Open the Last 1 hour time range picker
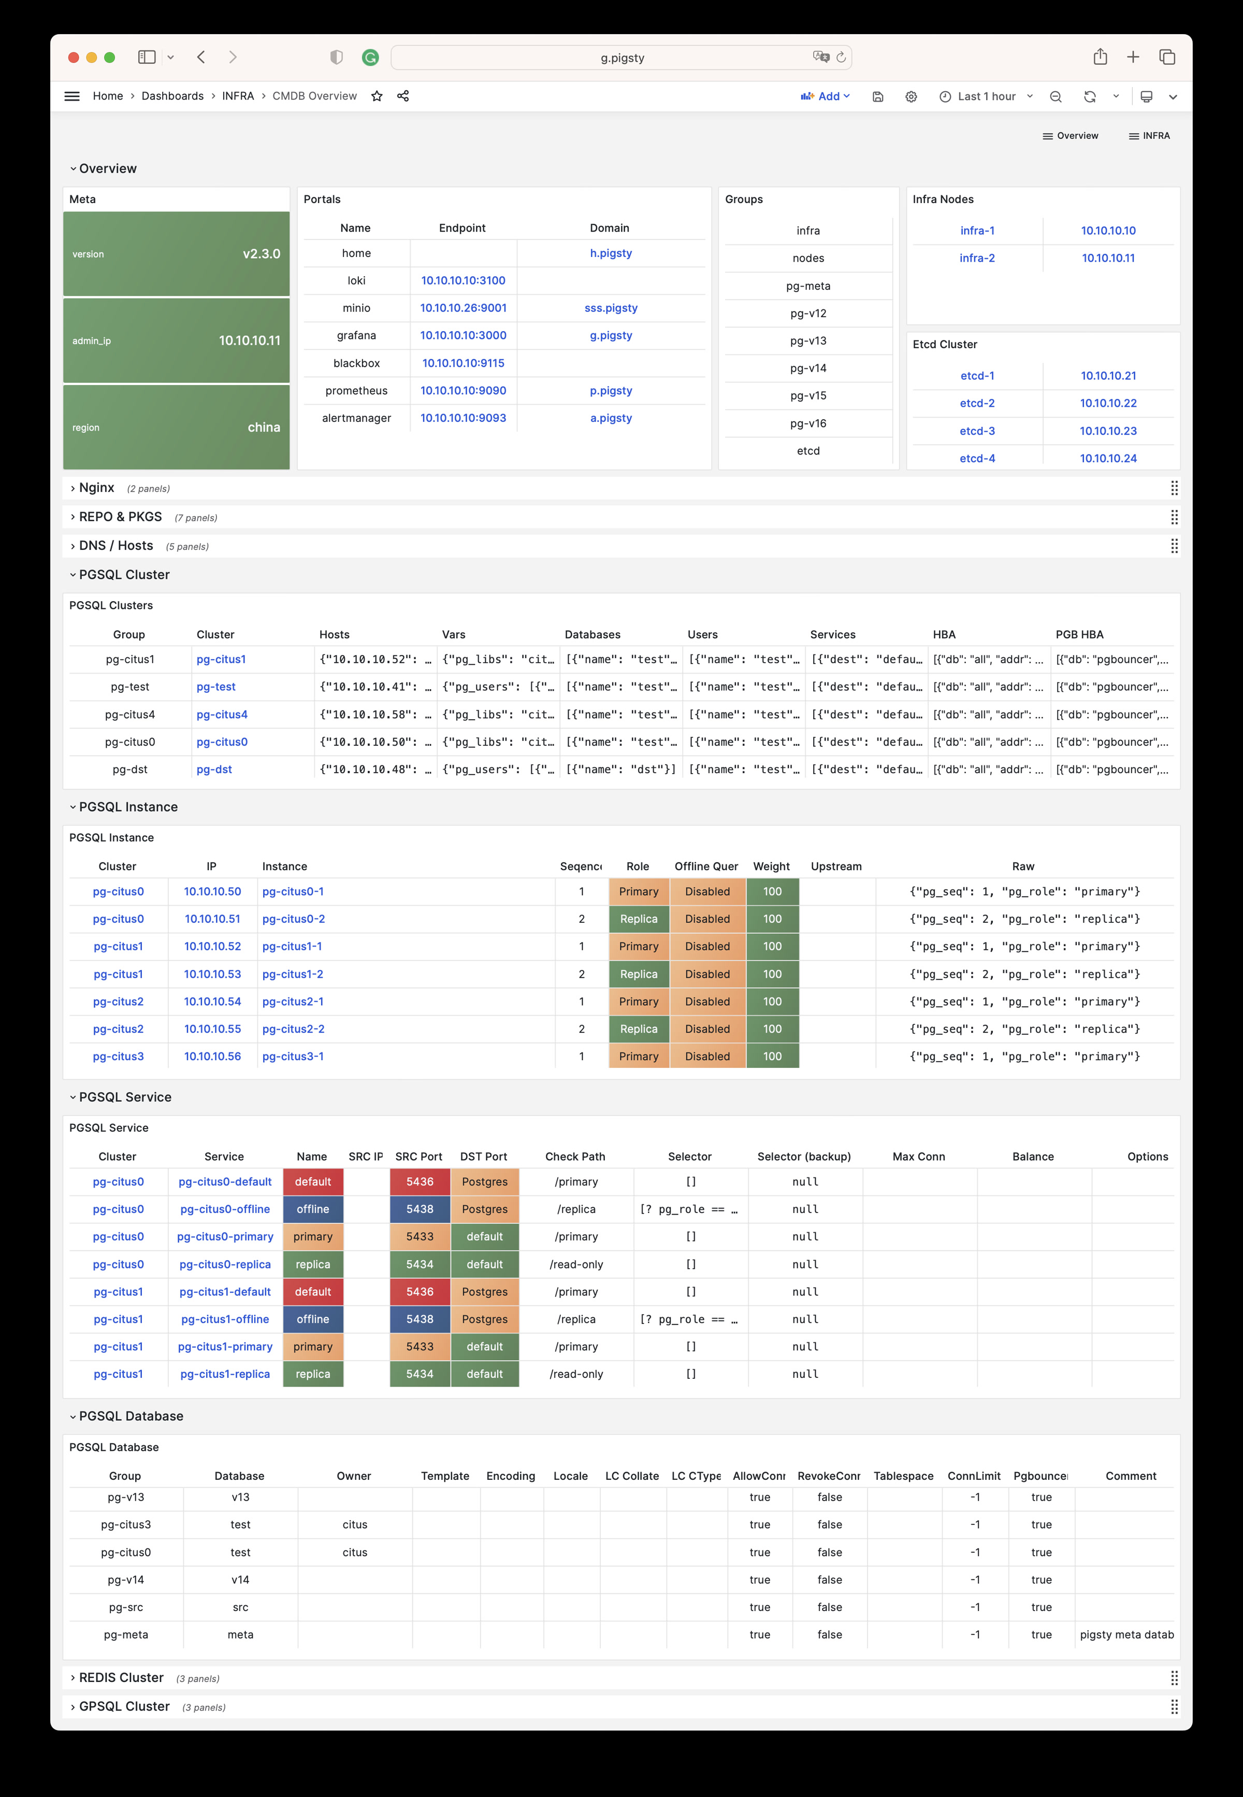Image resolution: width=1243 pixels, height=1797 pixels. pos(985,96)
